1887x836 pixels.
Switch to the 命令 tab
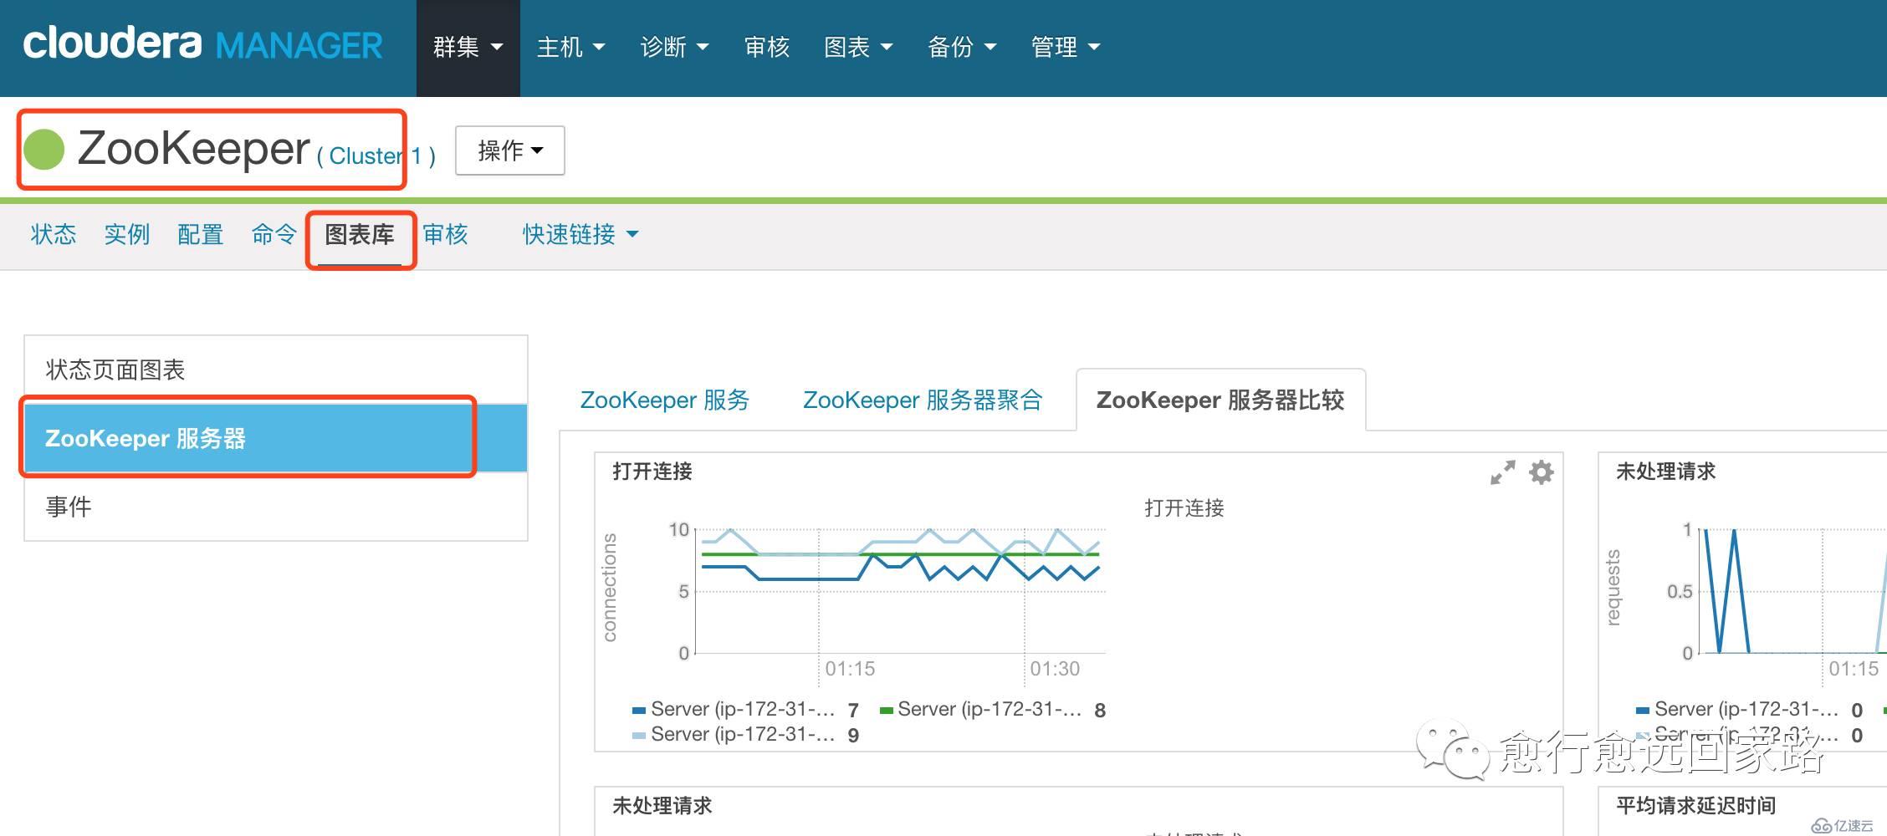[x=274, y=234]
